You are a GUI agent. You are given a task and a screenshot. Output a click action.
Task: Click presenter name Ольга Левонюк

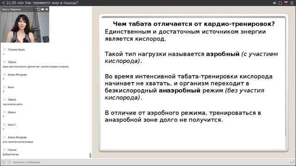[x=11, y=9]
